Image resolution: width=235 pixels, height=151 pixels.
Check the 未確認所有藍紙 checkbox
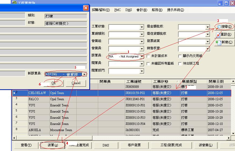pos(148,64)
